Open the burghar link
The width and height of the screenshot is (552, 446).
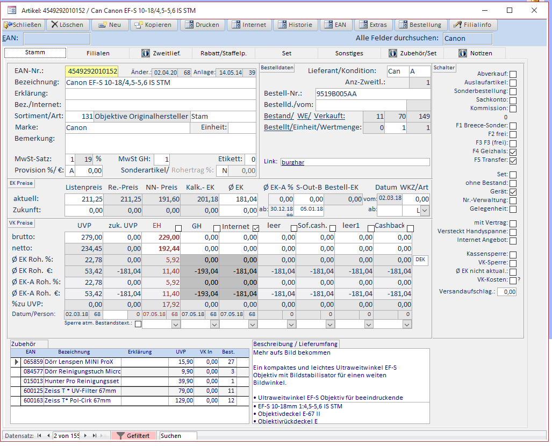(x=293, y=162)
